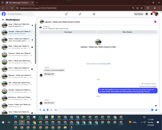Screen dimensions: 162x130
Task: Open the account profile picture menu
Action: coord(156,14)
